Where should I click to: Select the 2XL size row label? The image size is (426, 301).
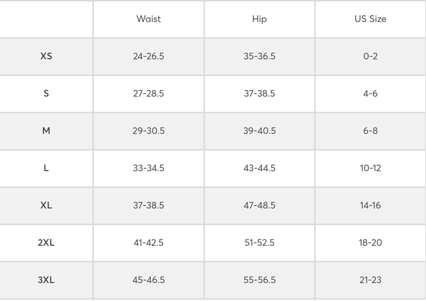46,243
